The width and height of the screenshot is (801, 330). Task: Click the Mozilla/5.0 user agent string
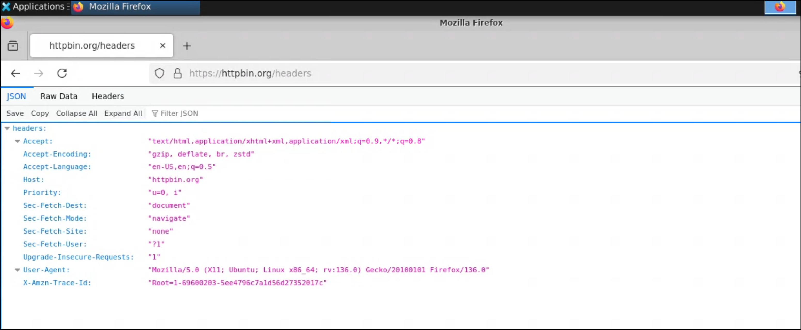pyautogui.click(x=319, y=270)
